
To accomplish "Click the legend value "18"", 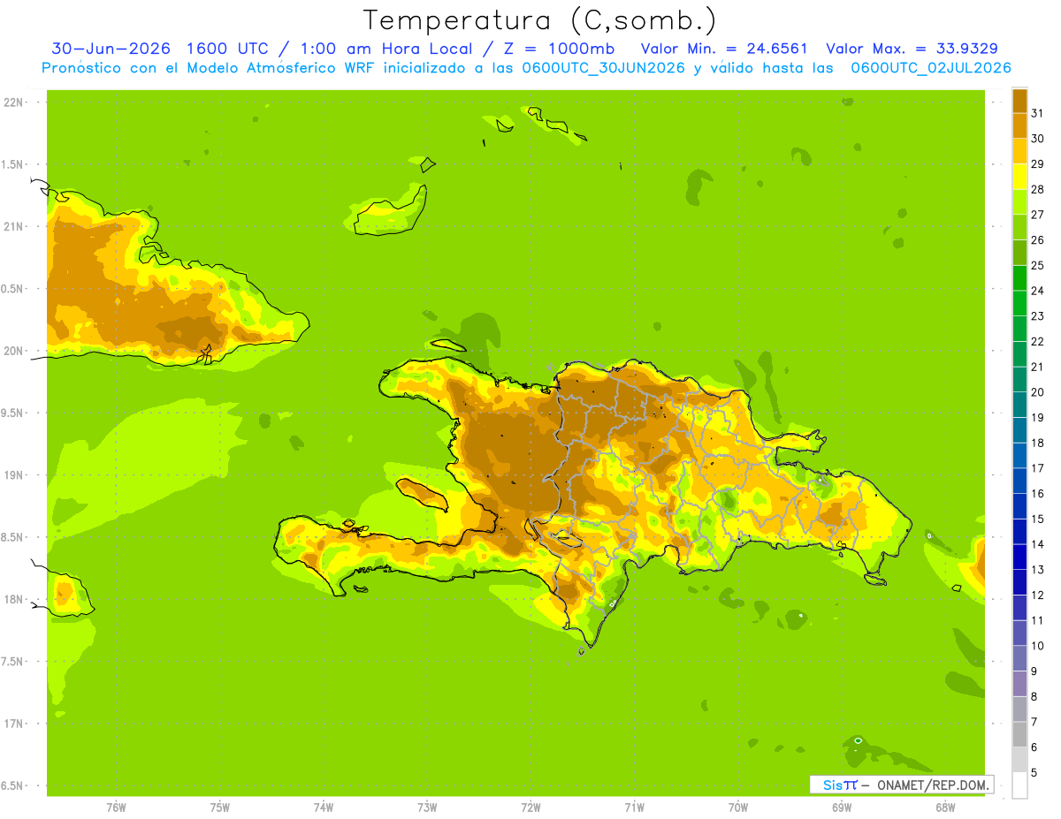I will click(x=1037, y=443).
